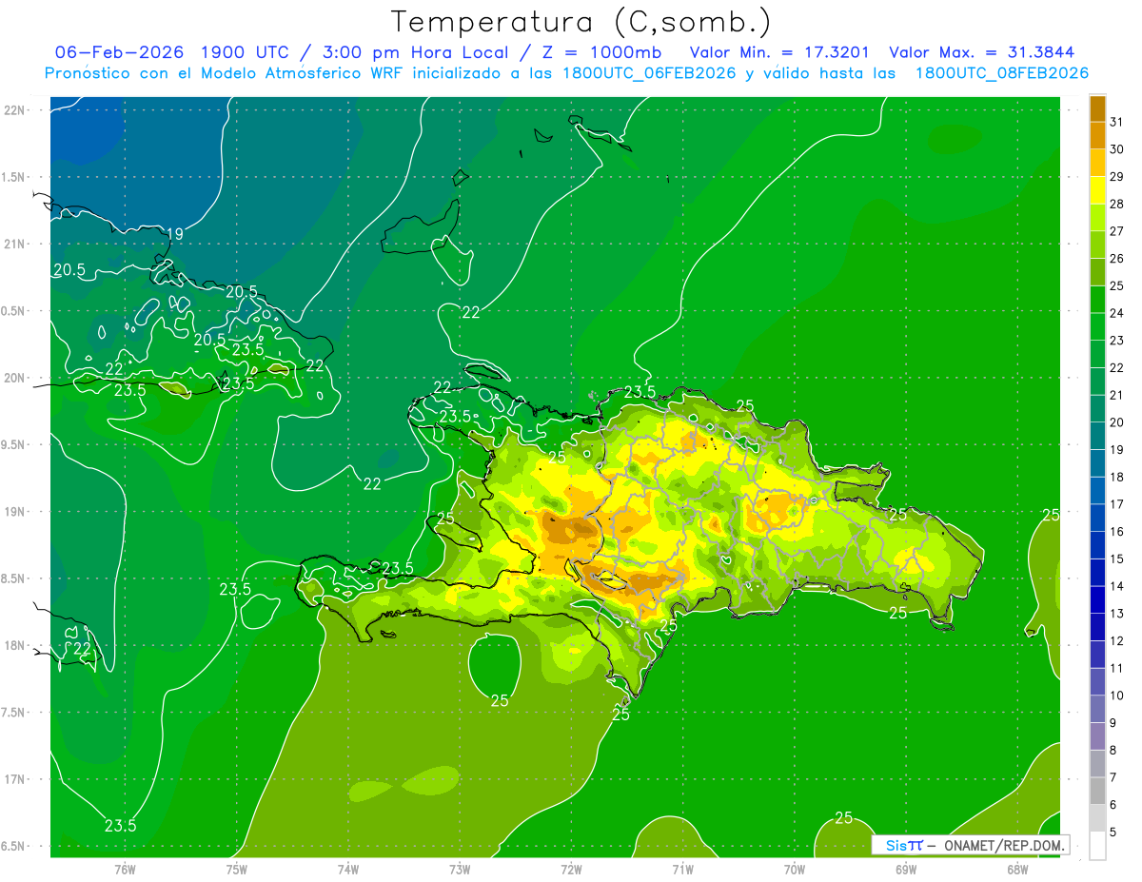Click the "5" label on the color scale

tap(1113, 832)
